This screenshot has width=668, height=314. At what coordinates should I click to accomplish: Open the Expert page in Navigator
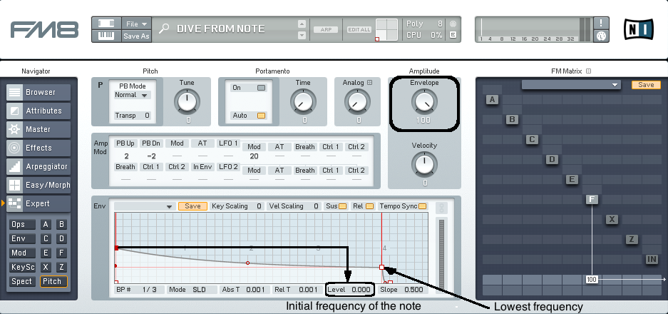(38, 203)
